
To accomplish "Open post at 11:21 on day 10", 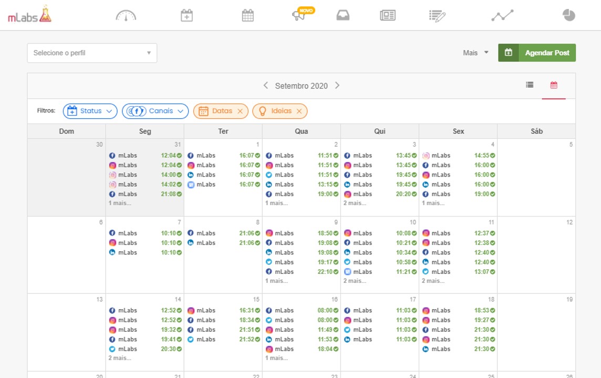I will pyautogui.click(x=380, y=272).
